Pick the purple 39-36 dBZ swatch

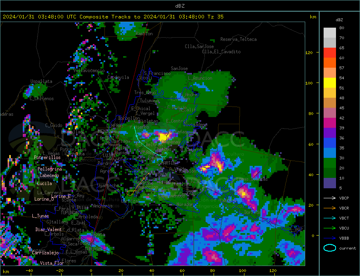pyautogui.click(x=330, y=133)
